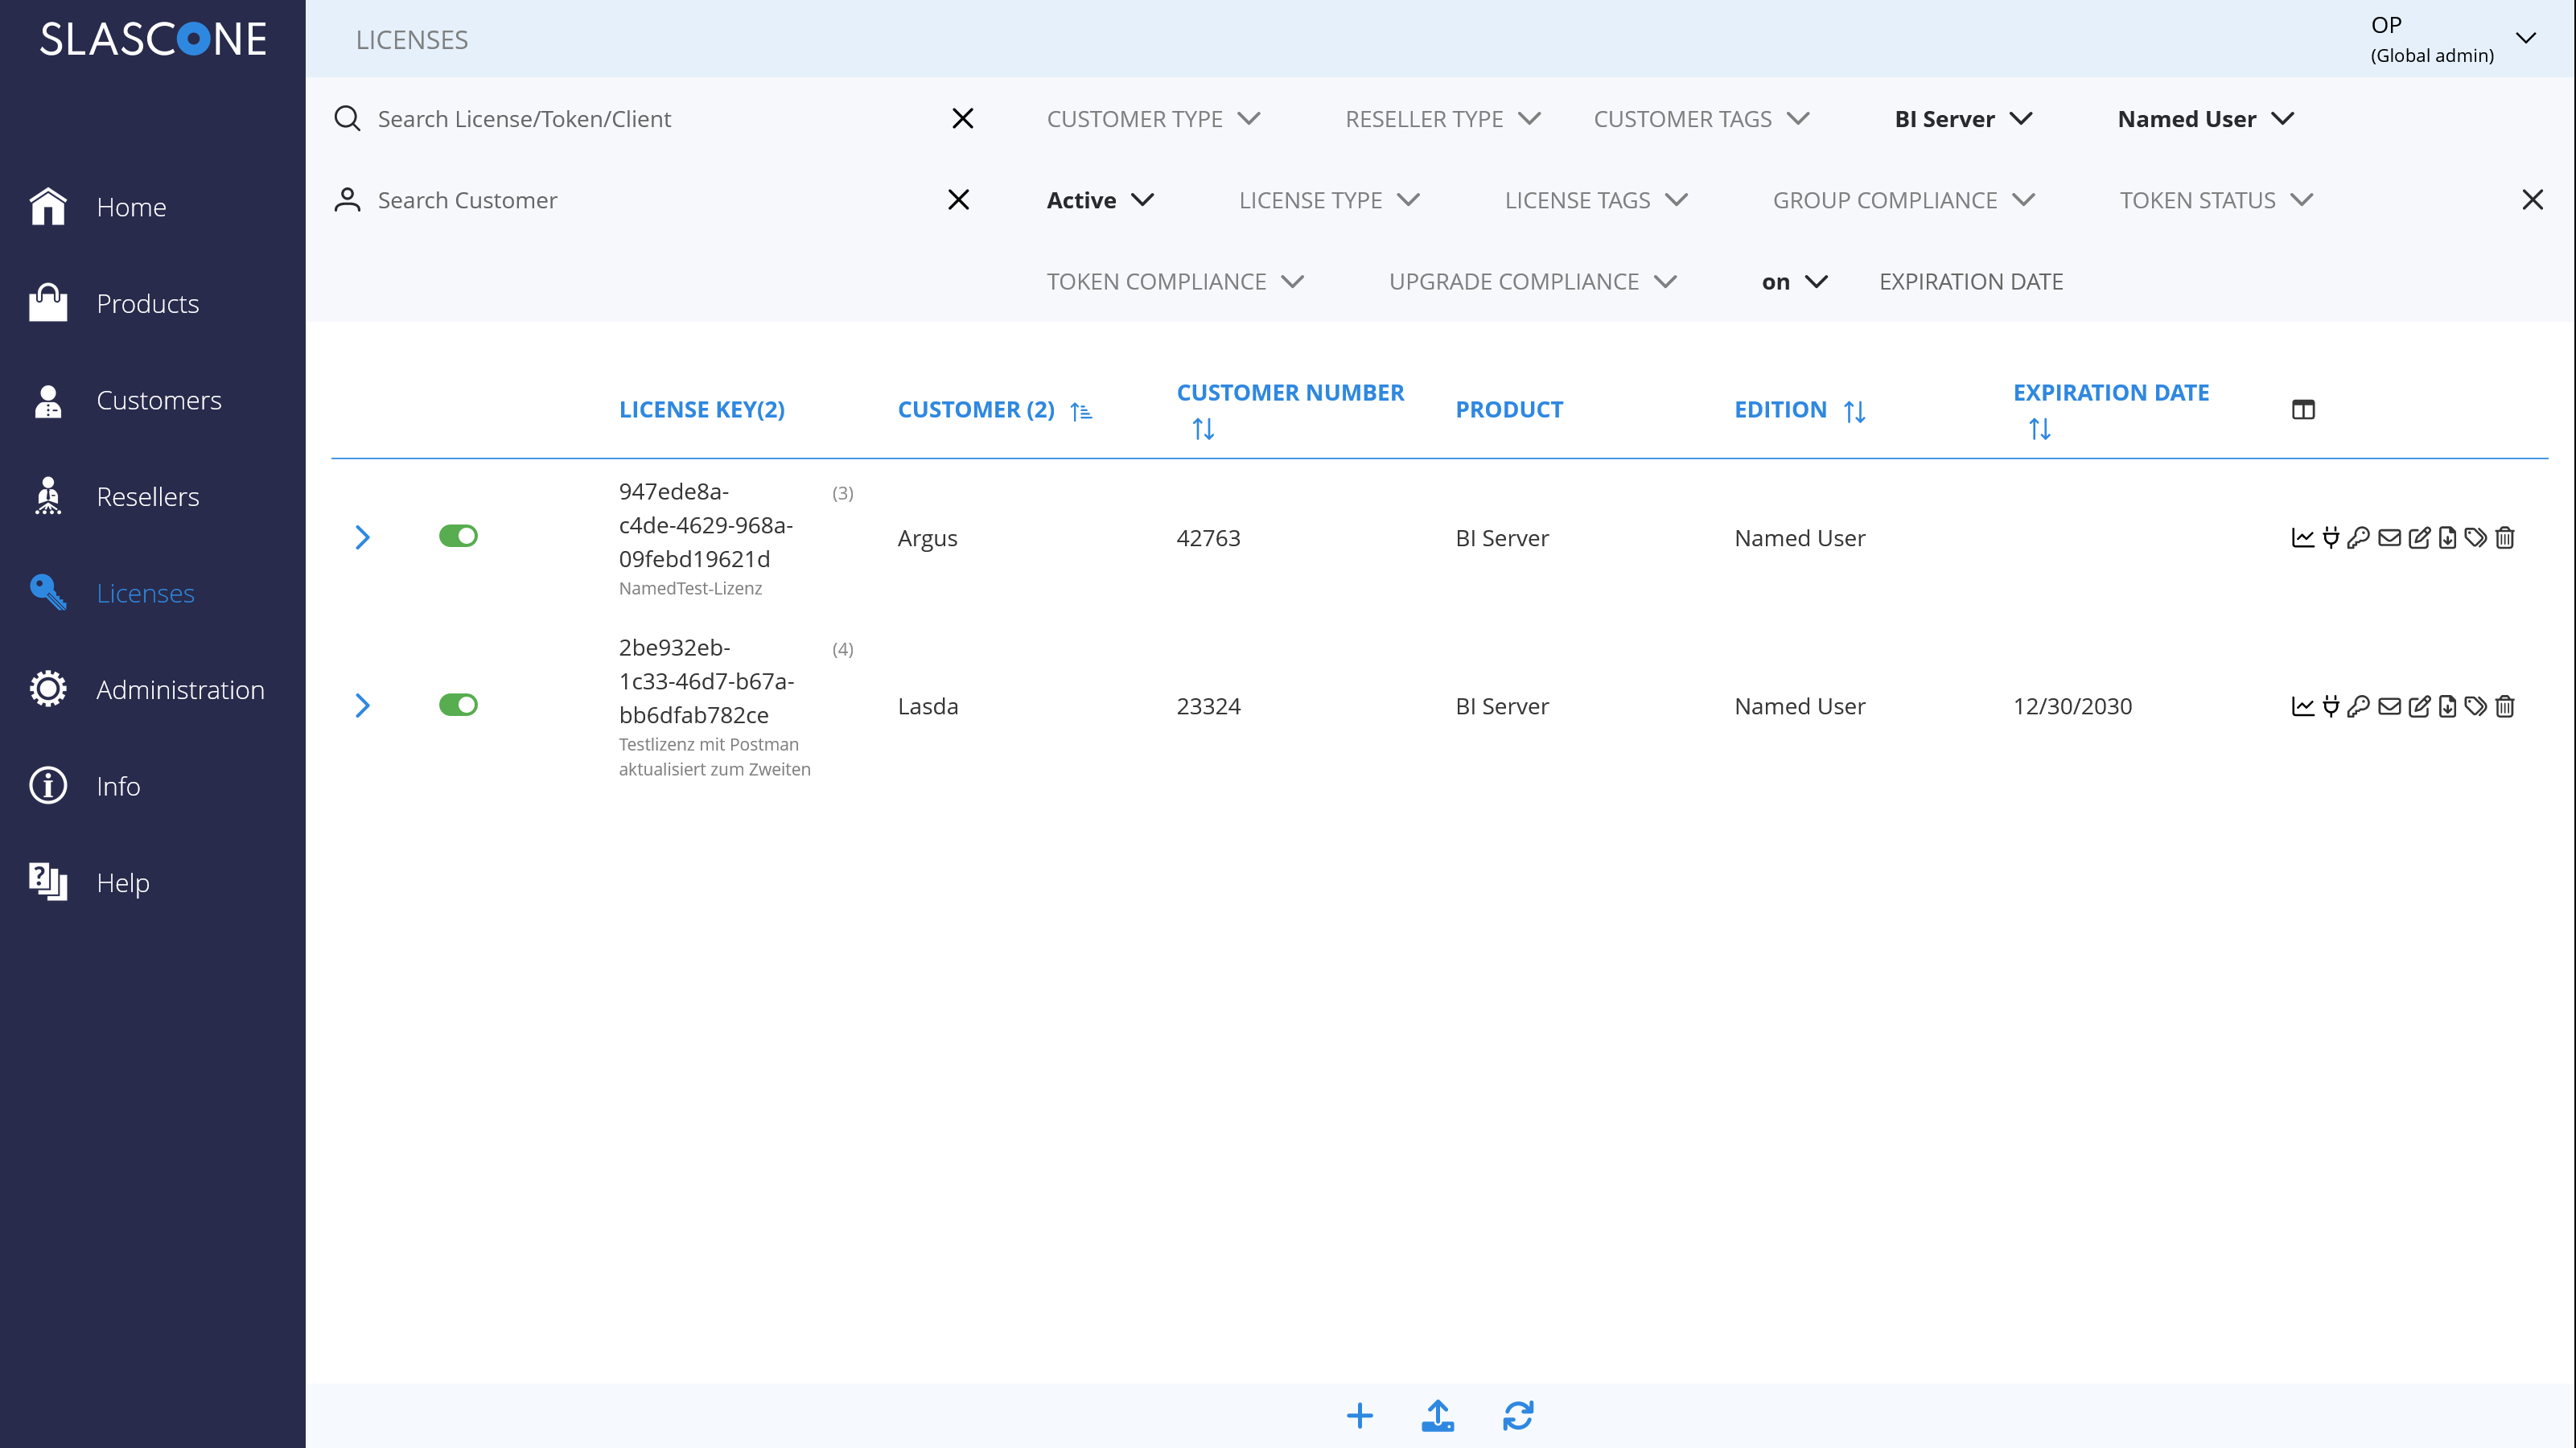Open the Reseller Type filter dropdown
Image resolution: width=2576 pixels, height=1448 pixels.
pyautogui.click(x=1442, y=119)
